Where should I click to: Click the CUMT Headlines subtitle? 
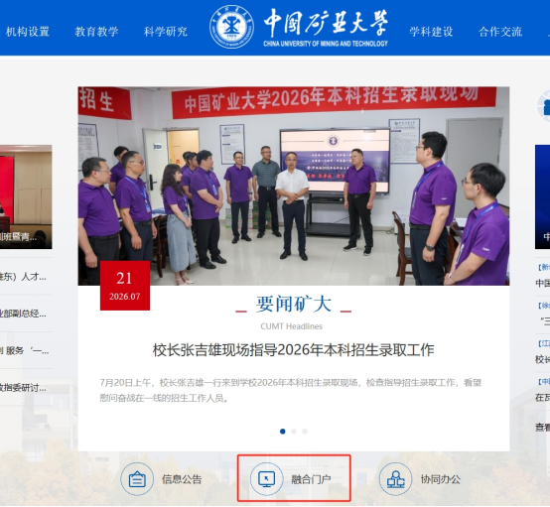click(x=292, y=326)
